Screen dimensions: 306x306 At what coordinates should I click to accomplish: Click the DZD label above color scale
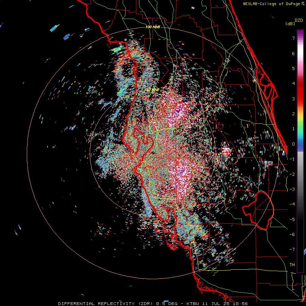299,20
